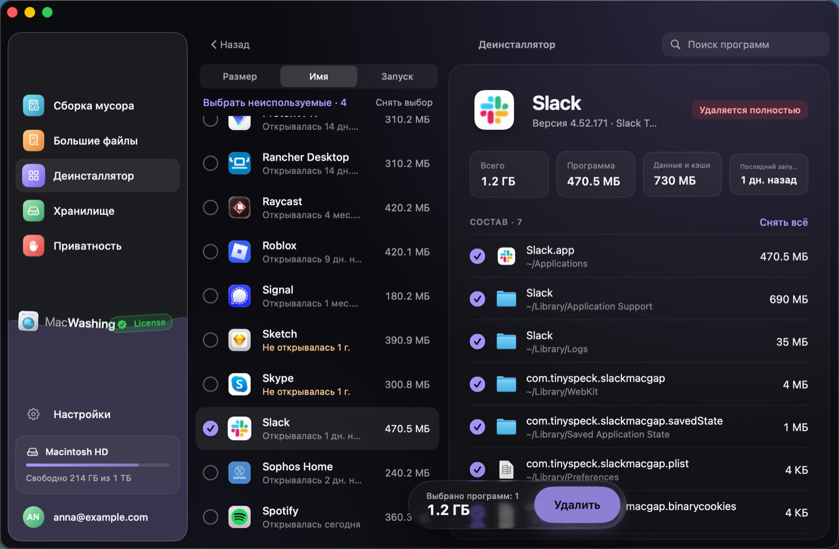This screenshot has height=549, width=839.
Task: Untick the selected Slack app checkbox
Action: [210, 428]
